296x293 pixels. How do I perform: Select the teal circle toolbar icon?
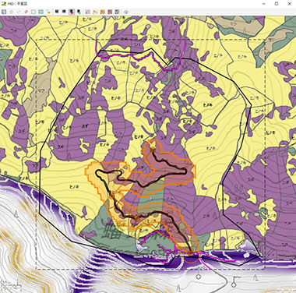11,12
